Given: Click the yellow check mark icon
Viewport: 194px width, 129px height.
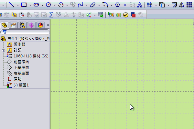Looking at the screenshot, I should (x=126, y=15).
